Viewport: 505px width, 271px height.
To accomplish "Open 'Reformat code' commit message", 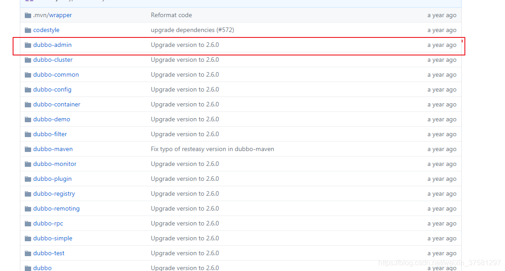I will point(171,15).
